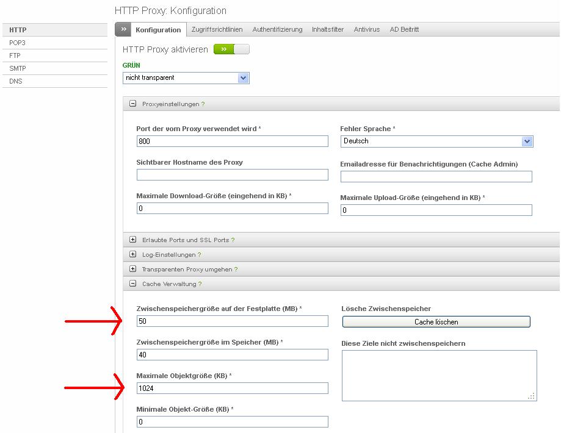The height and width of the screenshot is (433, 561).
Task: Click the Maximale Objektgröße input field
Action: 232,388
